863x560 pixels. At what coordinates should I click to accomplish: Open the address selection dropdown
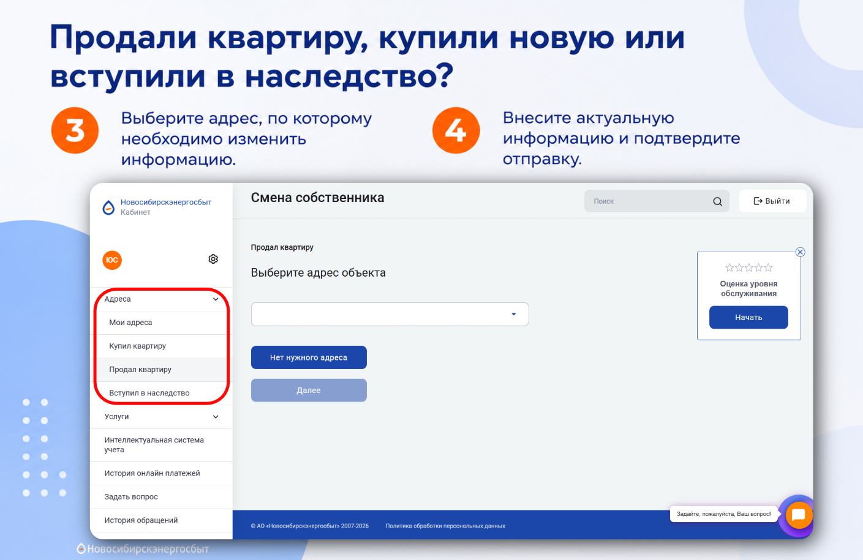pyautogui.click(x=390, y=314)
